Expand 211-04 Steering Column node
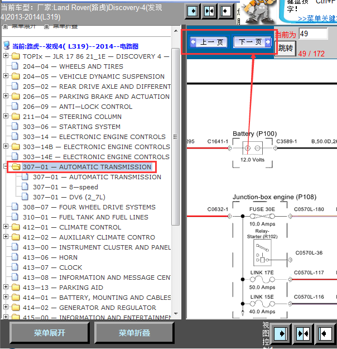337x349 pixels. 6,116
